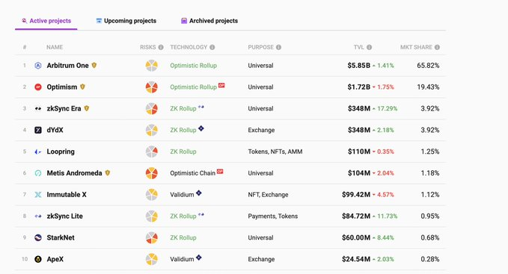Click the StarkNet logo icon
The height and width of the screenshot is (274, 508).
tap(38, 238)
